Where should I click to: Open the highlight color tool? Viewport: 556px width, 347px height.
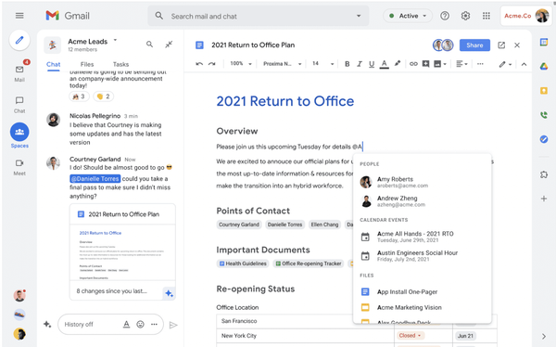398,64
